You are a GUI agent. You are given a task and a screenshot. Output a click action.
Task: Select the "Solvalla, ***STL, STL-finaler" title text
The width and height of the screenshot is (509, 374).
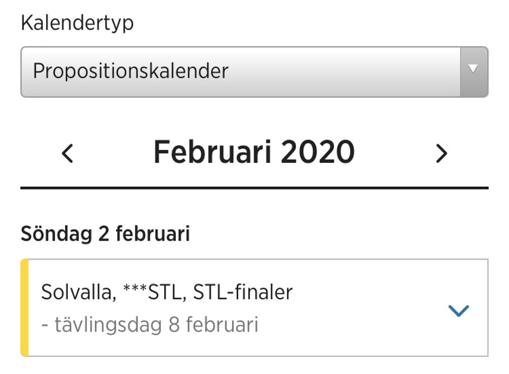coord(166,292)
